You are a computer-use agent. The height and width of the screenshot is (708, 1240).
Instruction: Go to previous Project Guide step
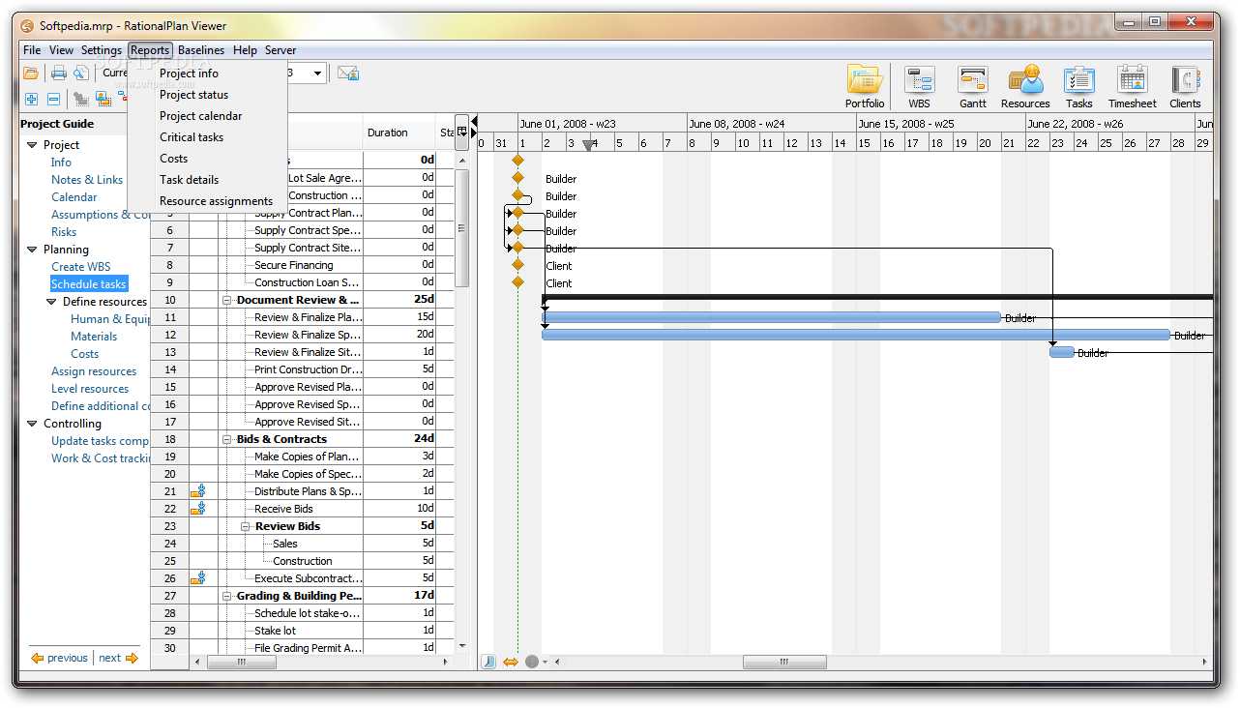pyautogui.click(x=59, y=658)
